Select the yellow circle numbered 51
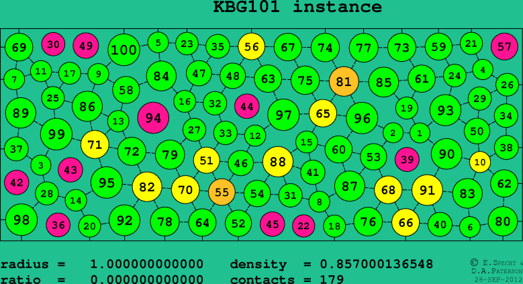The image size is (523, 284). click(207, 160)
